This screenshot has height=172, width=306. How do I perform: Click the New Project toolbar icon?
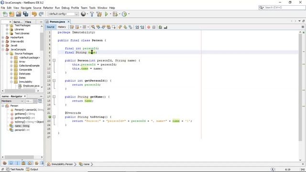11,14
